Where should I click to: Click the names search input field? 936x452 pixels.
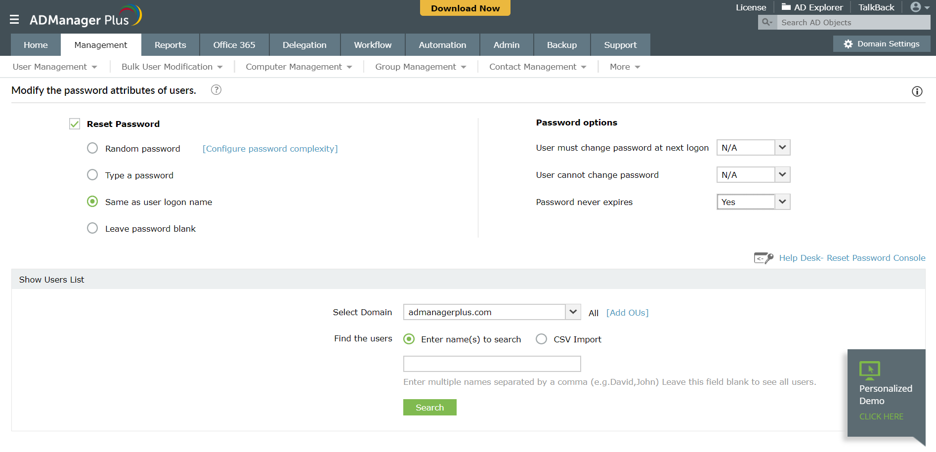(x=491, y=364)
